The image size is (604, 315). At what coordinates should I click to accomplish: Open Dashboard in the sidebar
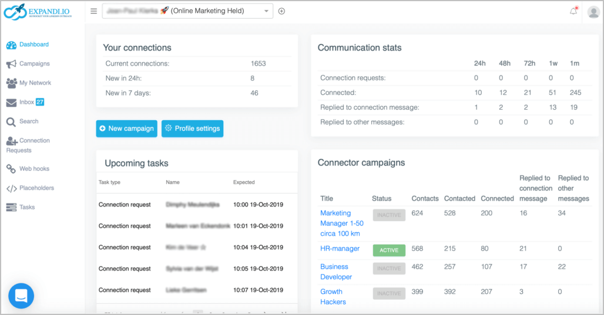(x=33, y=45)
